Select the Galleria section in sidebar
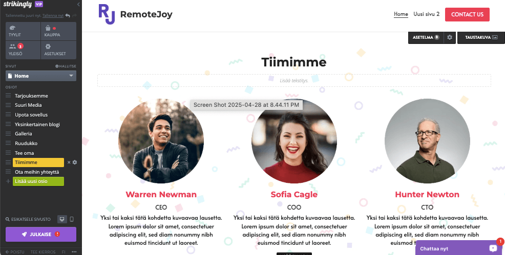Viewport: 505px width, 255px height. [x=23, y=133]
